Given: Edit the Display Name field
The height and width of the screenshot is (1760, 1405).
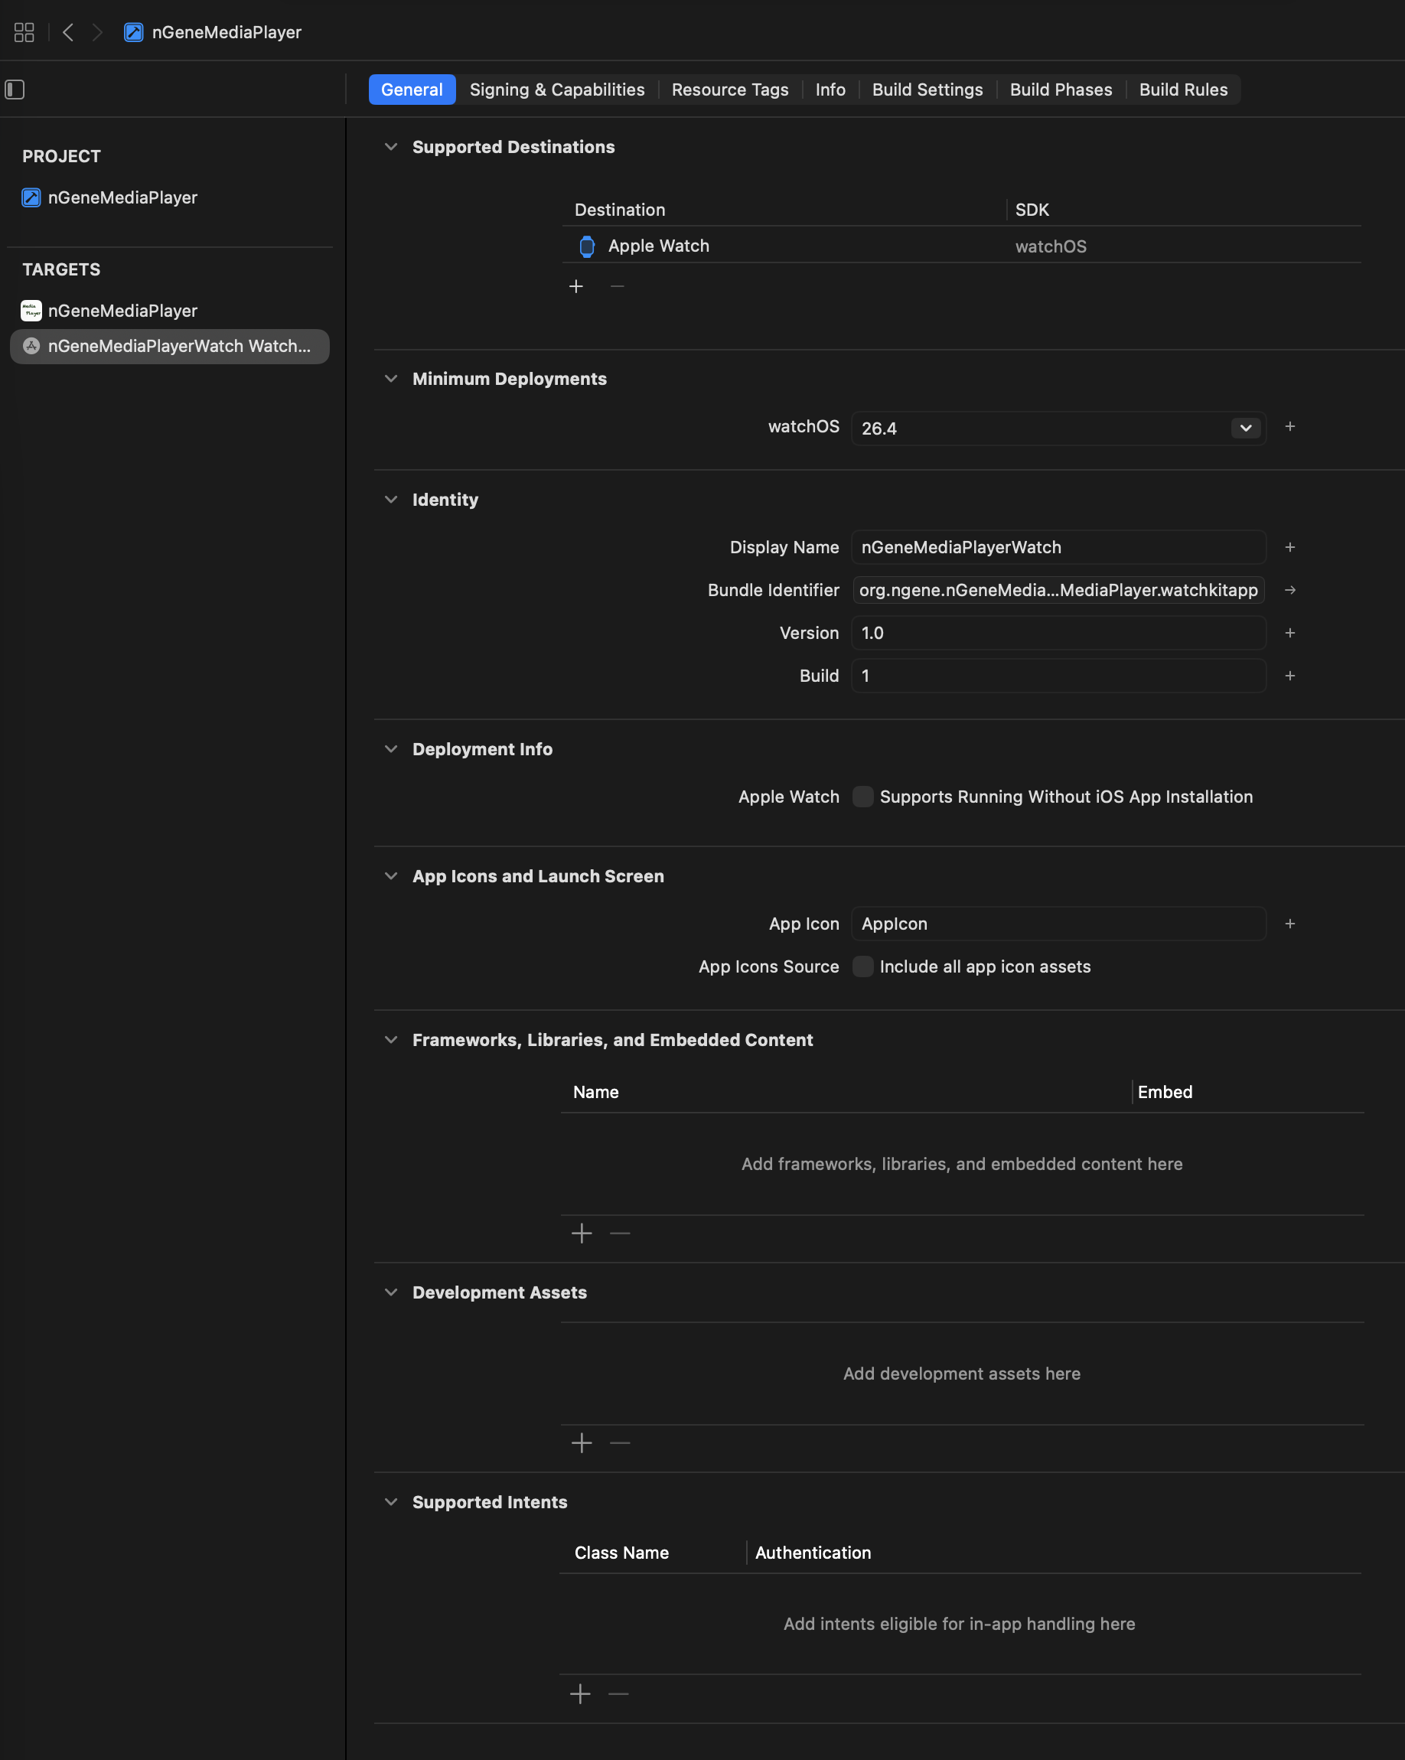Looking at the screenshot, I should tap(1058, 547).
